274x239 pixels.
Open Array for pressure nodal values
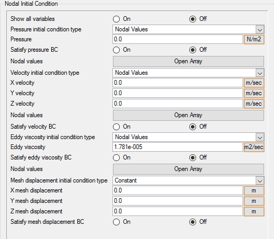(188, 61)
